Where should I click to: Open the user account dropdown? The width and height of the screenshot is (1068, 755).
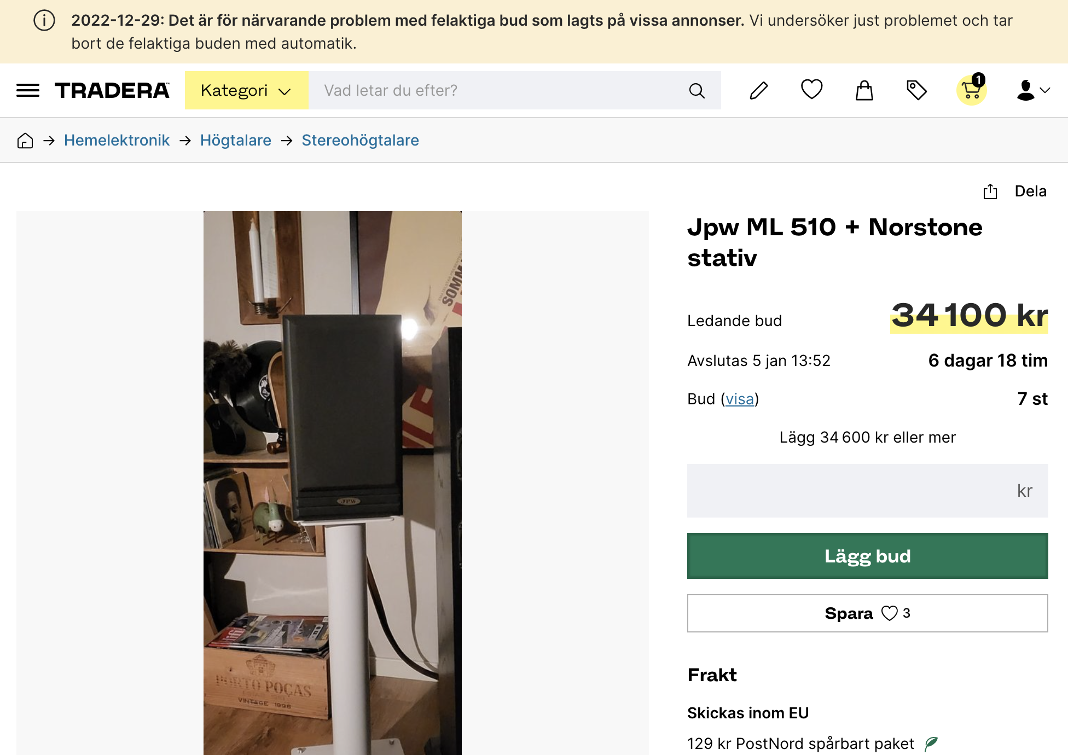pyautogui.click(x=1032, y=90)
